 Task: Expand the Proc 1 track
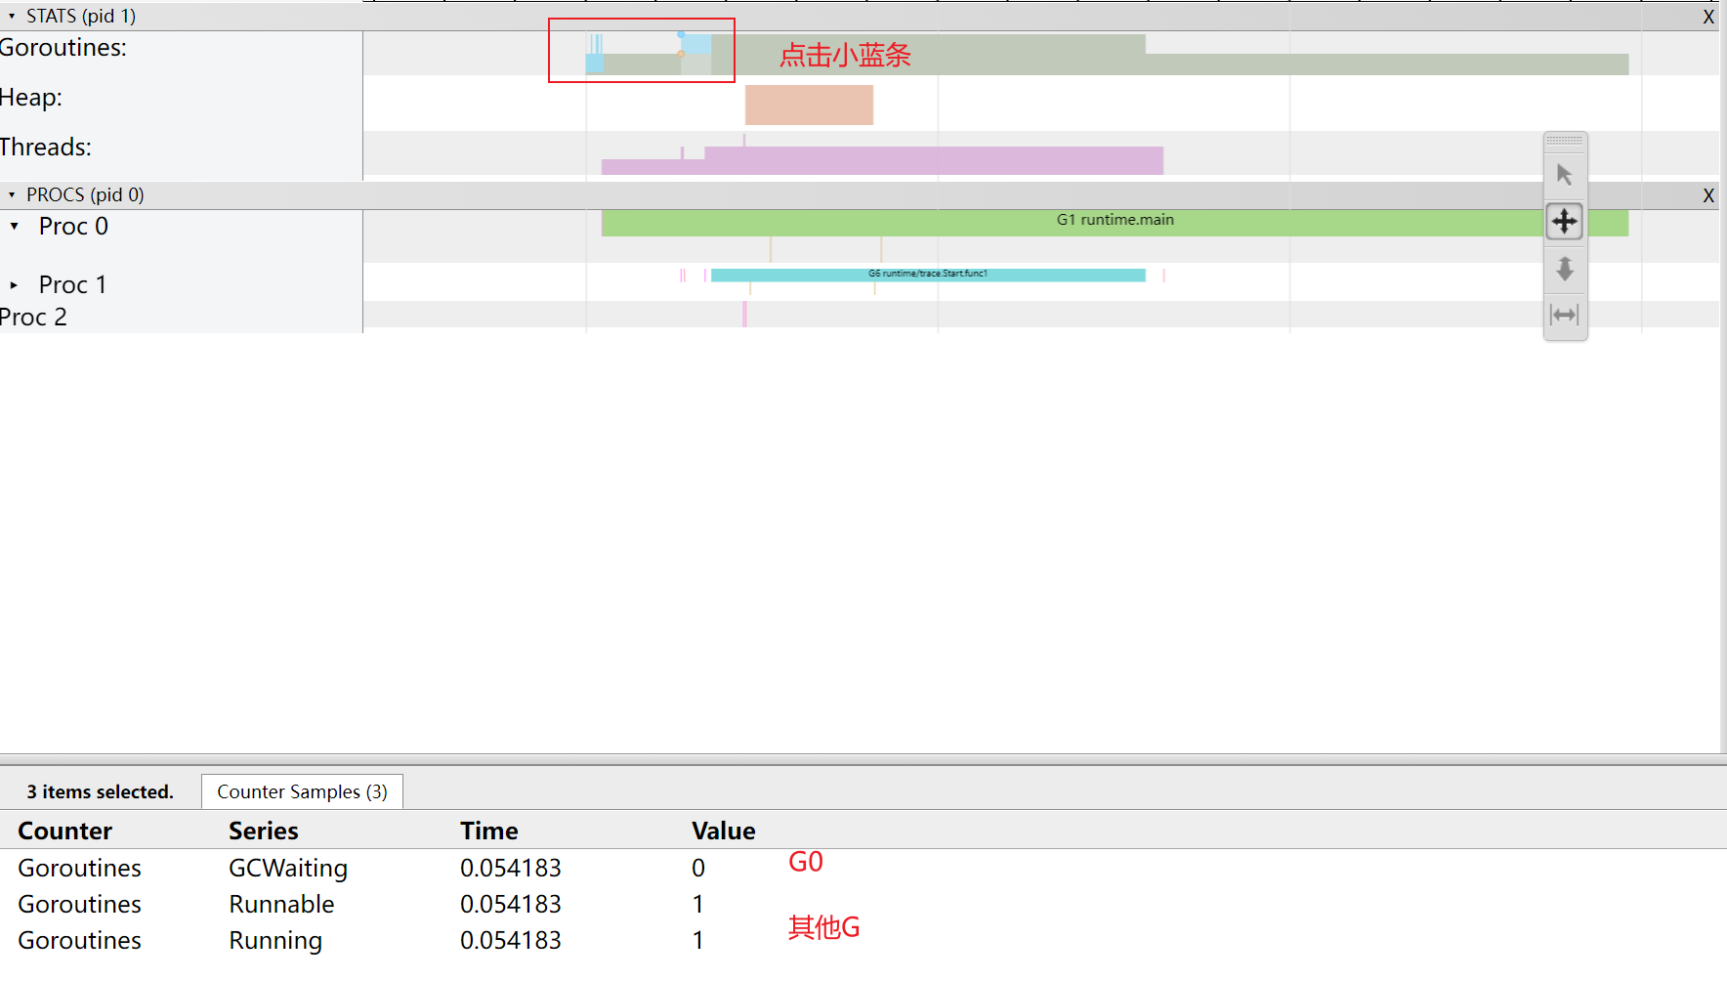point(14,284)
